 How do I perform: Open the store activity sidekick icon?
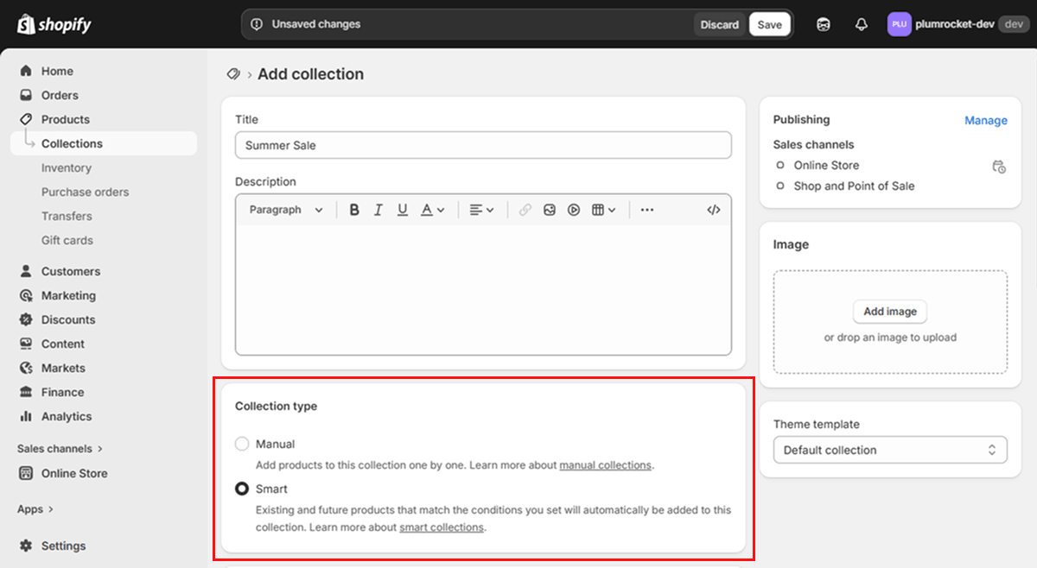pyautogui.click(x=824, y=24)
